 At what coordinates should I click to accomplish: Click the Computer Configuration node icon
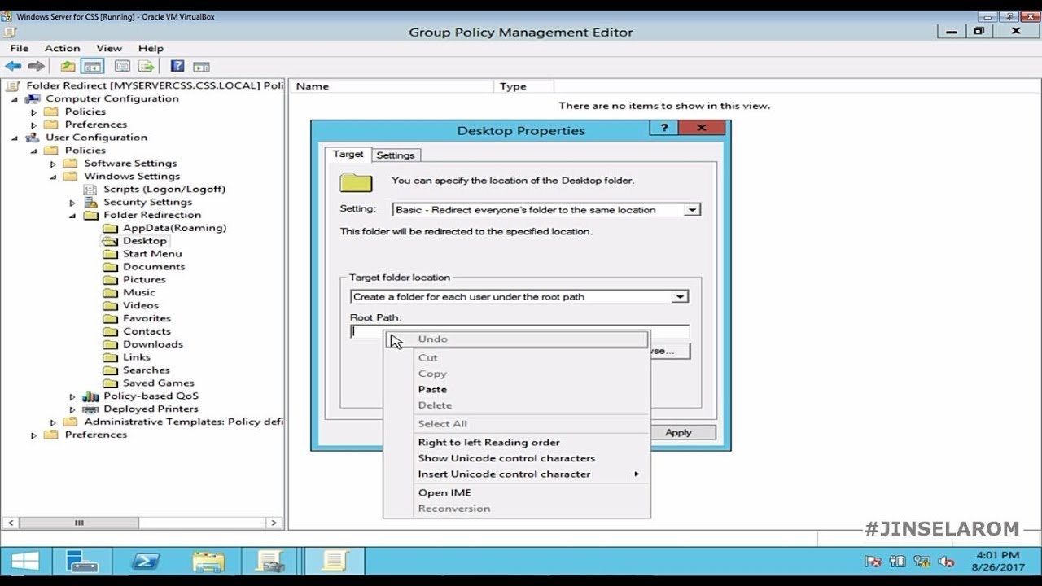click(x=33, y=98)
